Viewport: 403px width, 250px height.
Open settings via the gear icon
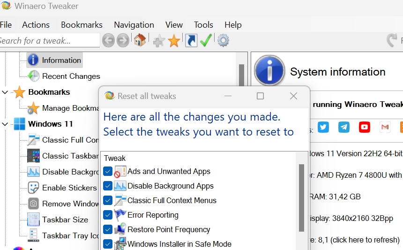[224, 41]
